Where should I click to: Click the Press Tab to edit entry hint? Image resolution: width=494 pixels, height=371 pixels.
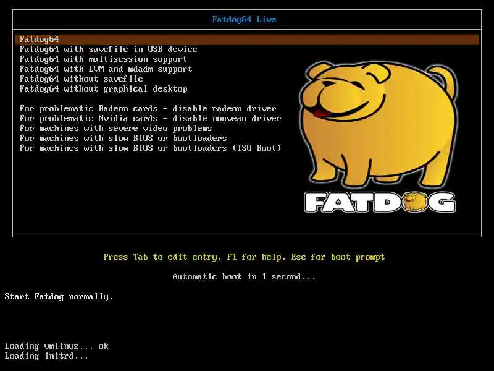(x=244, y=257)
